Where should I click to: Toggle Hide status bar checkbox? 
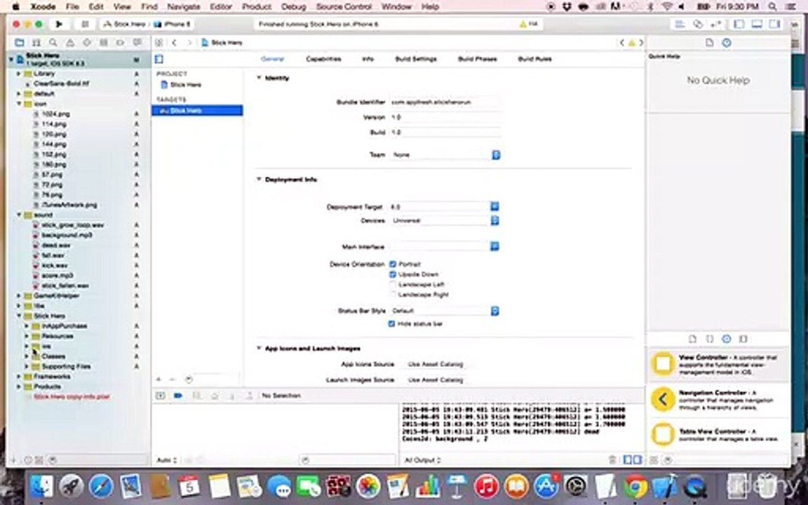[391, 323]
